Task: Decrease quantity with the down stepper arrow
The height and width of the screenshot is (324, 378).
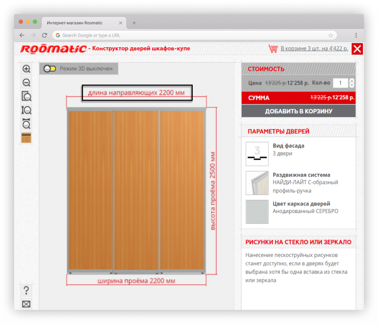Action: [x=352, y=85]
